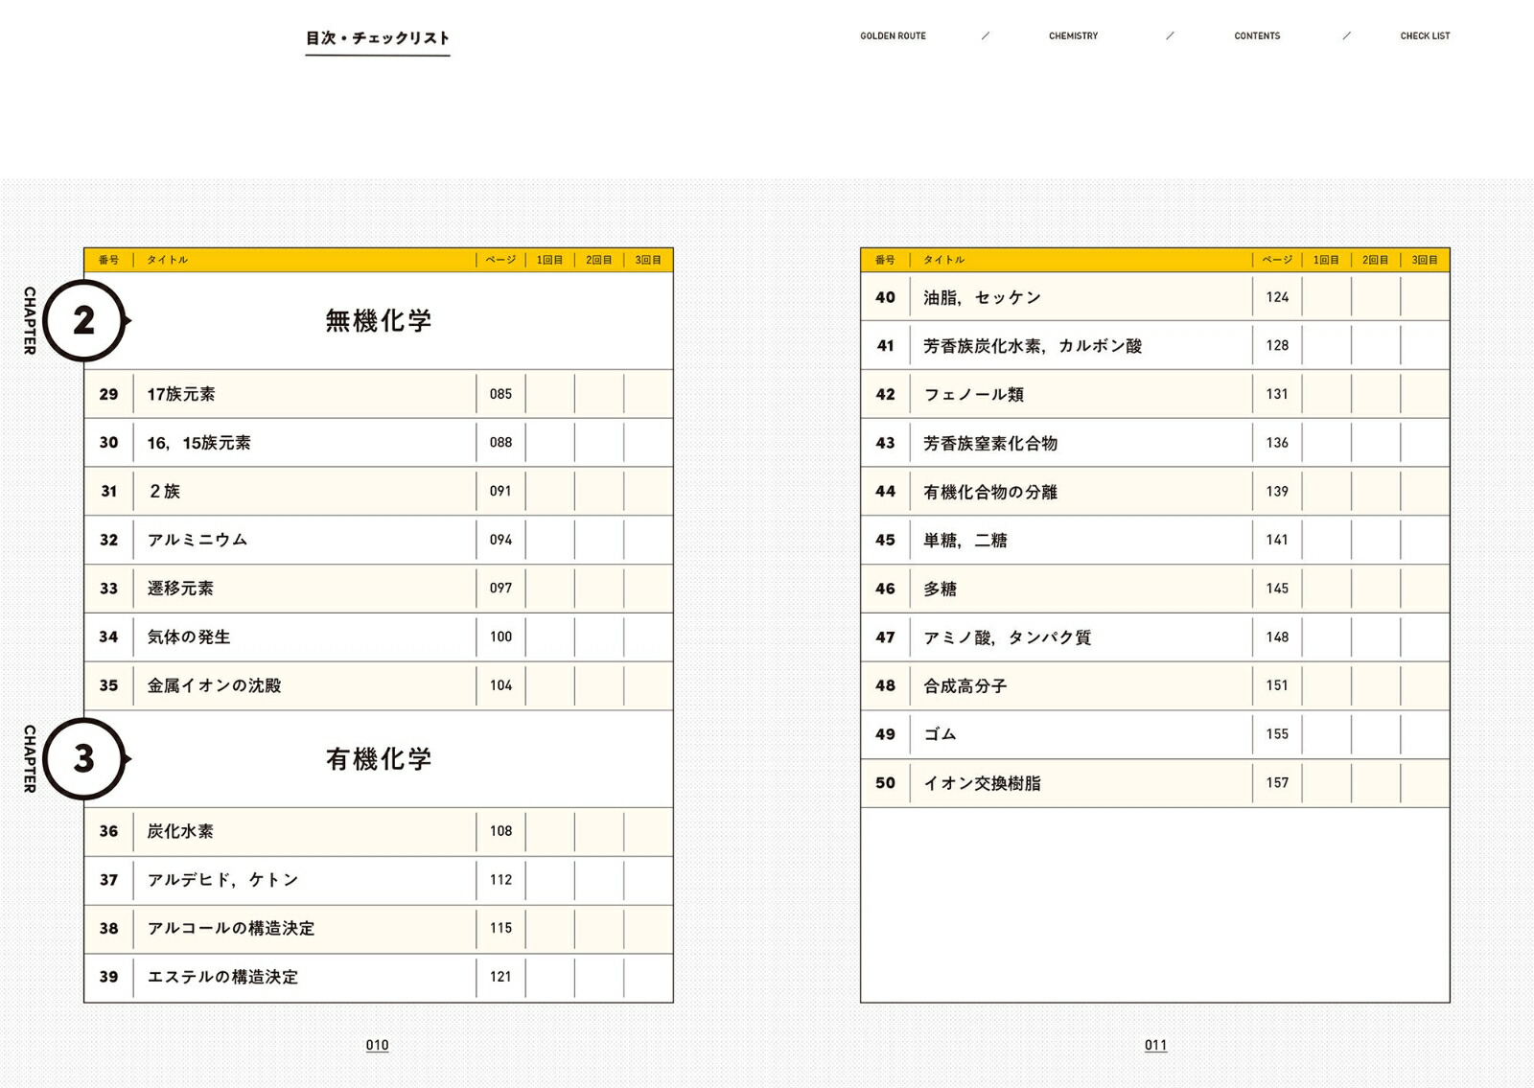
Task: Click the Chapter 2 circle badge
Action: (87, 319)
